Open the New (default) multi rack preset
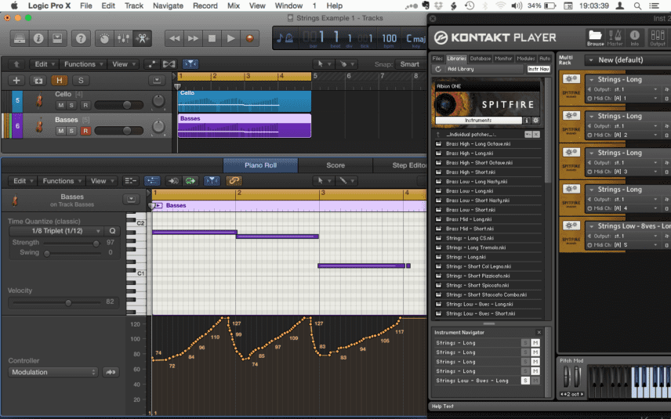 [628, 60]
